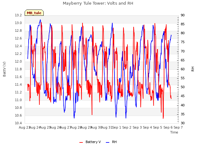Viewport: 197px width, 148px height.
Task: Toggle the Battery V legend entry
Action: coord(90,142)
